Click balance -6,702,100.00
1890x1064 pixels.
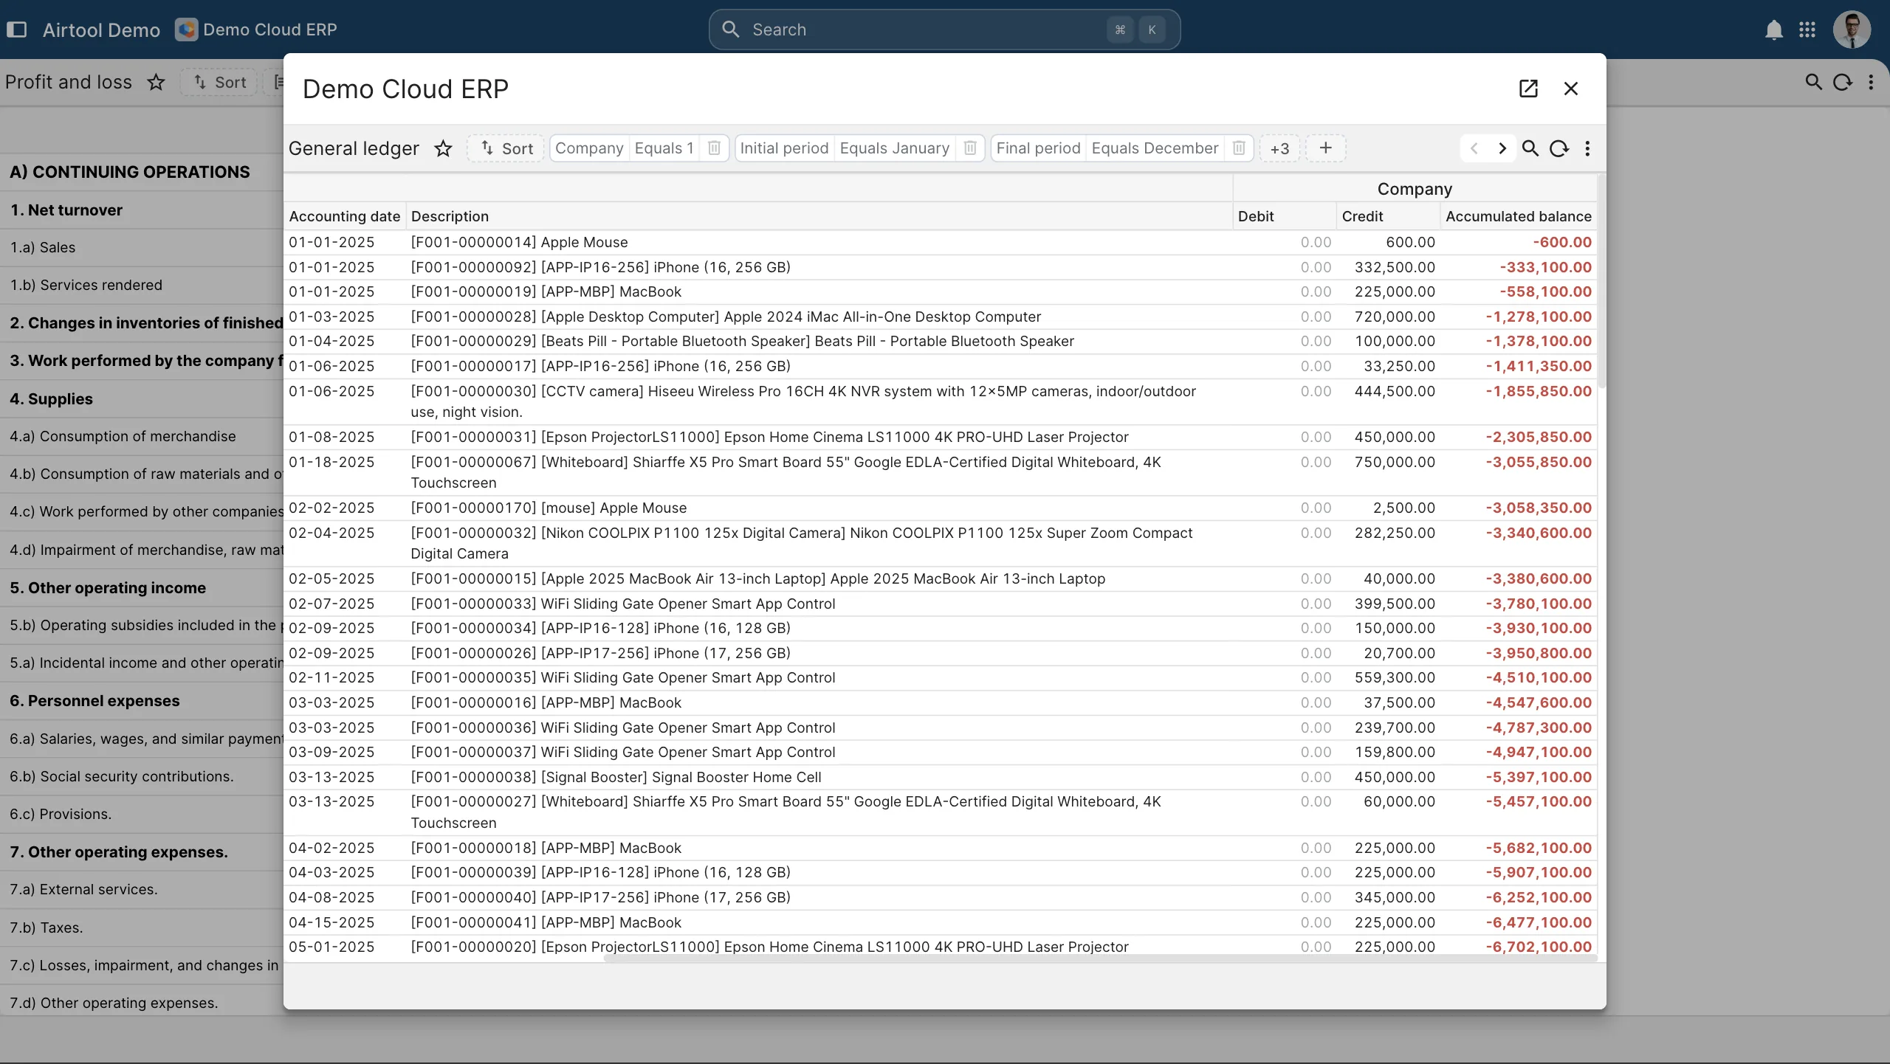coord(1539,947)
